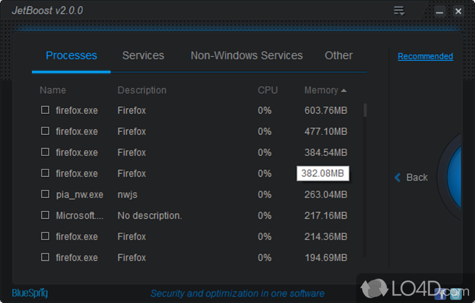Toggle the Memory column sort arrow

point(344,90)
